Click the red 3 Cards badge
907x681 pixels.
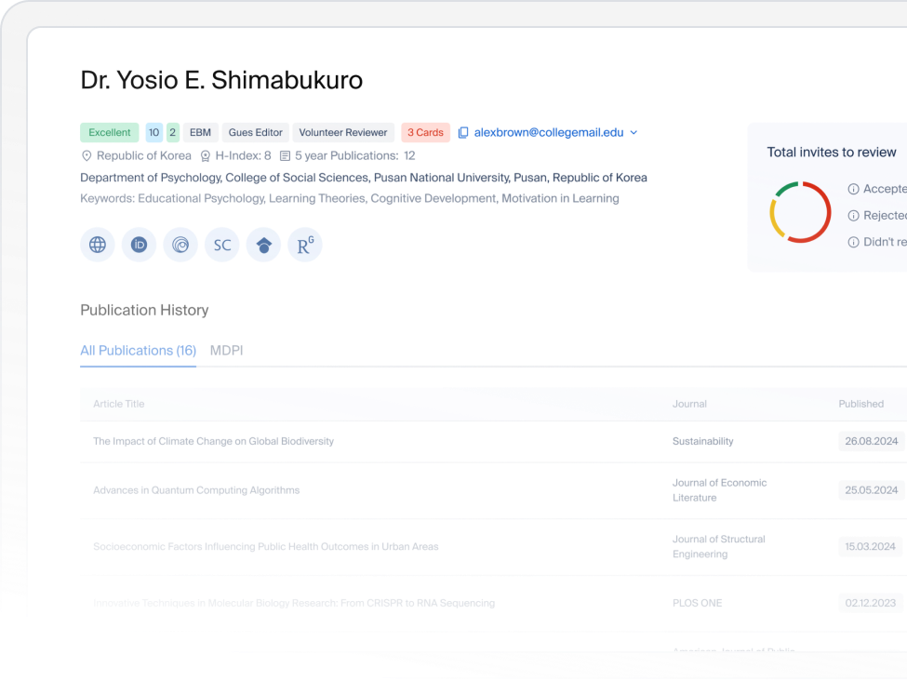(425, 132)
